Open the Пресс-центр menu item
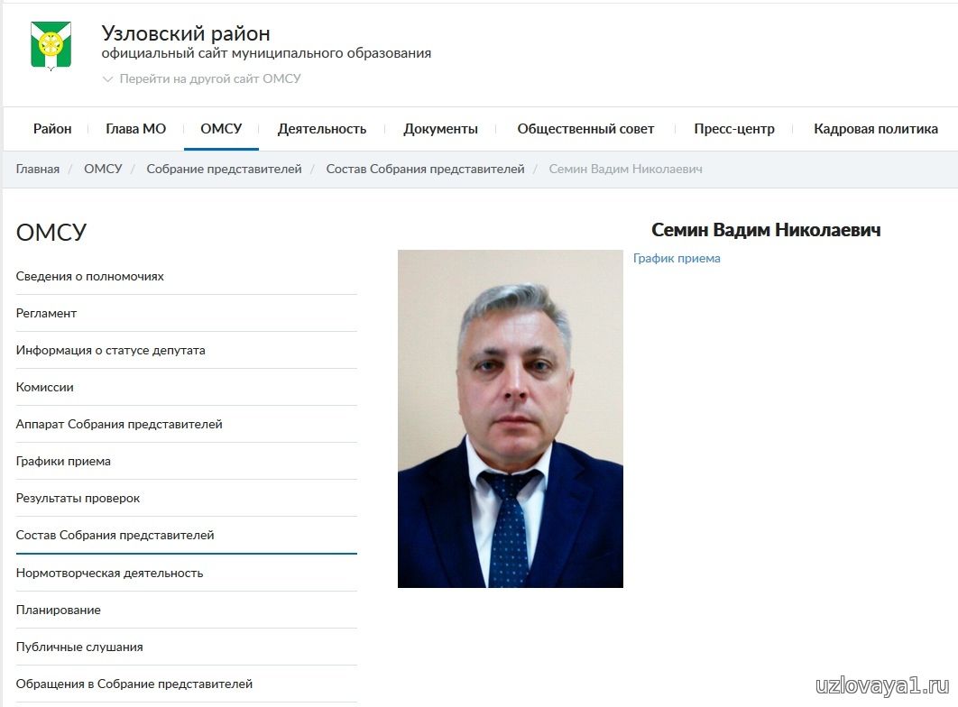Screen dimensions: 958x707 coord(734,129)
